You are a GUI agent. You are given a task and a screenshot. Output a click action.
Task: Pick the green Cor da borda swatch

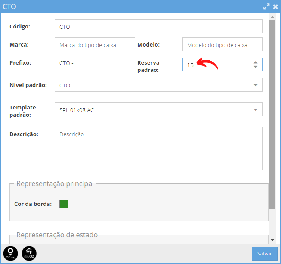click(64, 204)
